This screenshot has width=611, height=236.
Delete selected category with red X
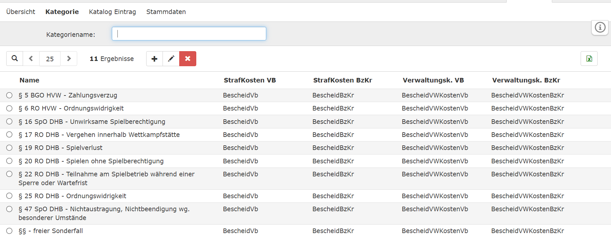coord(188,59)
